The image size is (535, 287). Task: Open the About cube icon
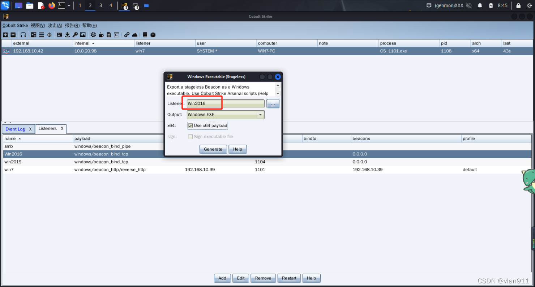pyautogui.click(x=153, y=35)
